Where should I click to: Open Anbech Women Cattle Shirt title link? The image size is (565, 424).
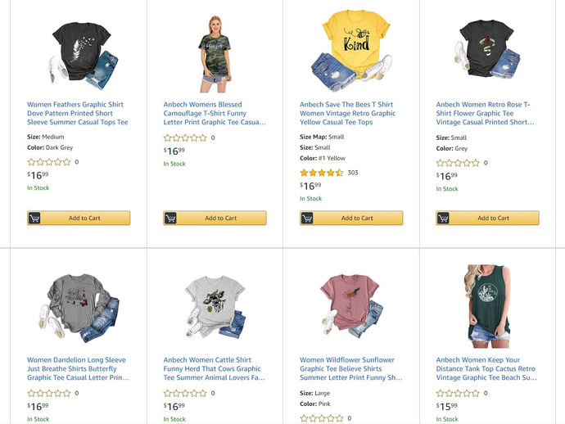pos(215,368)
